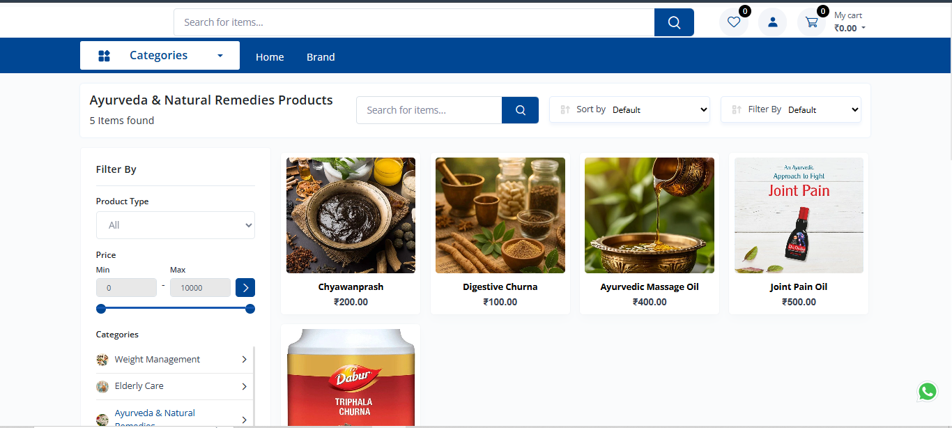Image resolution: width=952 pixels, height=428 pixels.
Task: Open the shopping cart icon
Action: click(x=811, y=22)
